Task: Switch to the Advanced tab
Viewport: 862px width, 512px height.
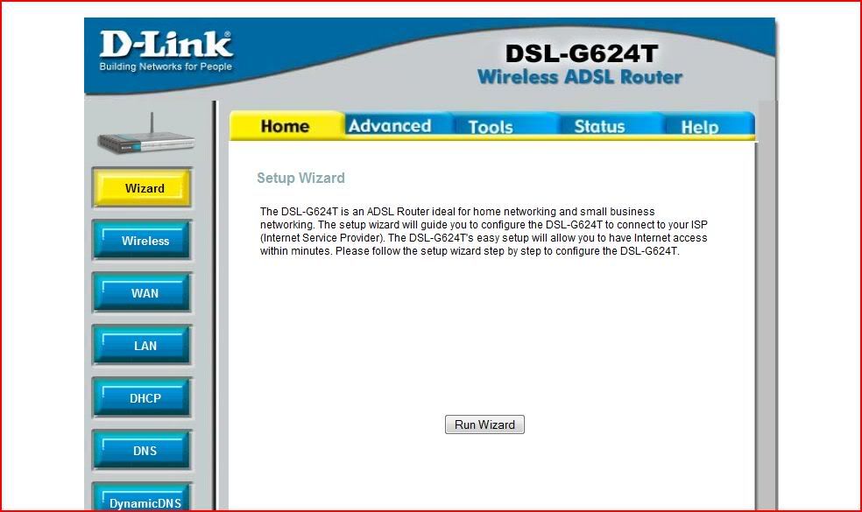Action: click(390, 126)
